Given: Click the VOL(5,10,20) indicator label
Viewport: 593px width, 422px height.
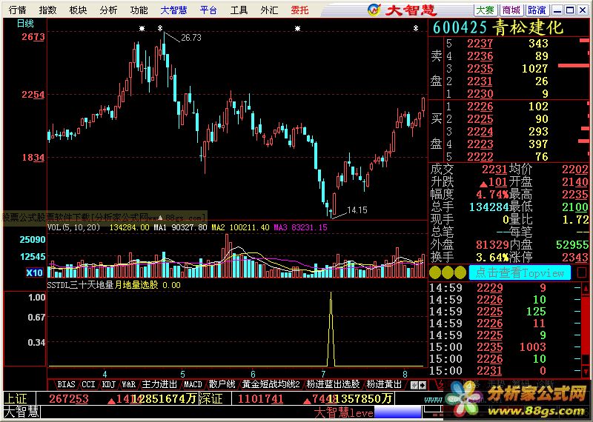Looking at the screenshot, I should pos(73,227).
